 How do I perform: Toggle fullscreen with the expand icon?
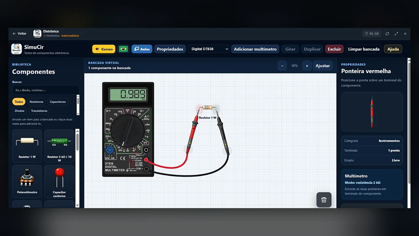click(396, 34)
